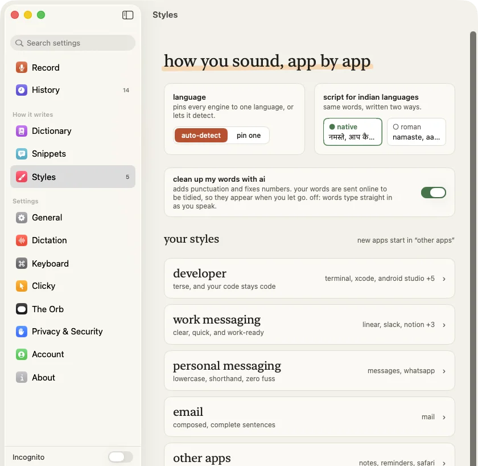Expand the other apps style chevron
Screen dimensions: 478x466
pyautogui.click(x=444, y=463)
